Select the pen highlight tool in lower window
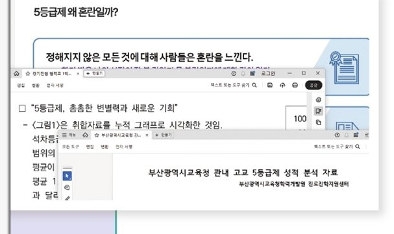394x234 pixels. 67,198
